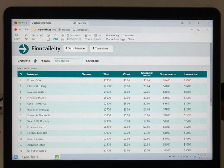Click the Pnowes label button
Screen dimensions: 224x168
[x=45, y=61]
